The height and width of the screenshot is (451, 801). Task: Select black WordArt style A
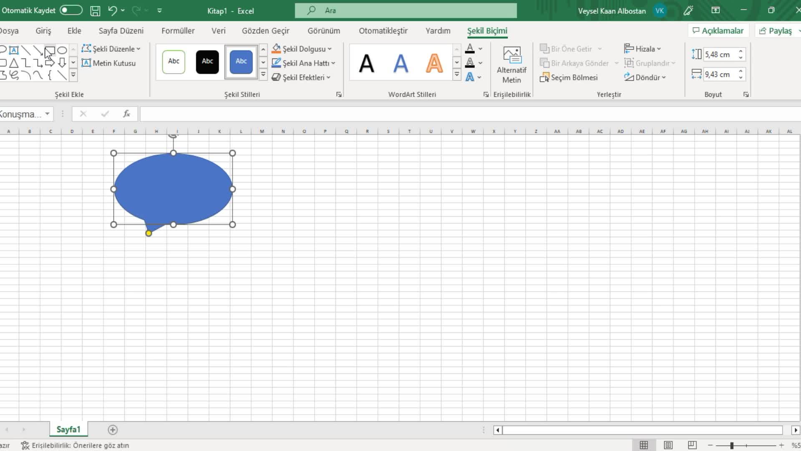coord(366,63)
